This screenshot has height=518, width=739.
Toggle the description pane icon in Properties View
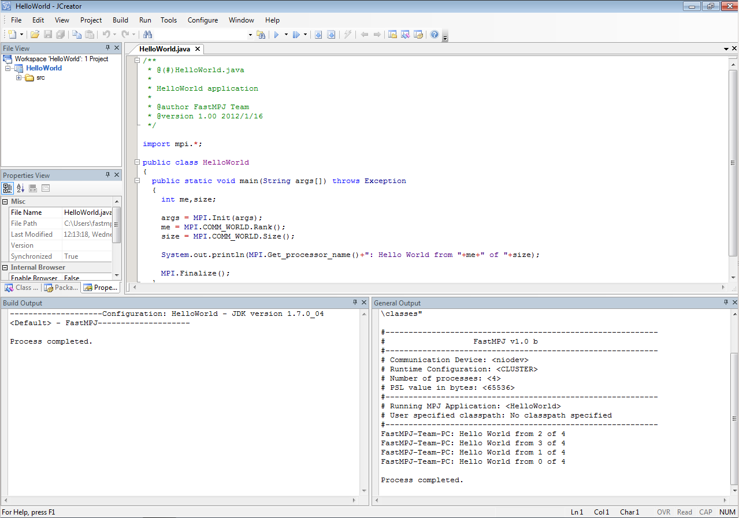(x=33, y=188)
